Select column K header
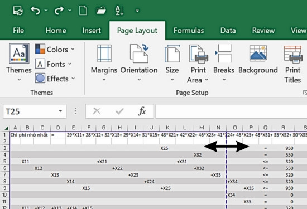The height and width of the screenshot is (209, 307). click(167, 128)
